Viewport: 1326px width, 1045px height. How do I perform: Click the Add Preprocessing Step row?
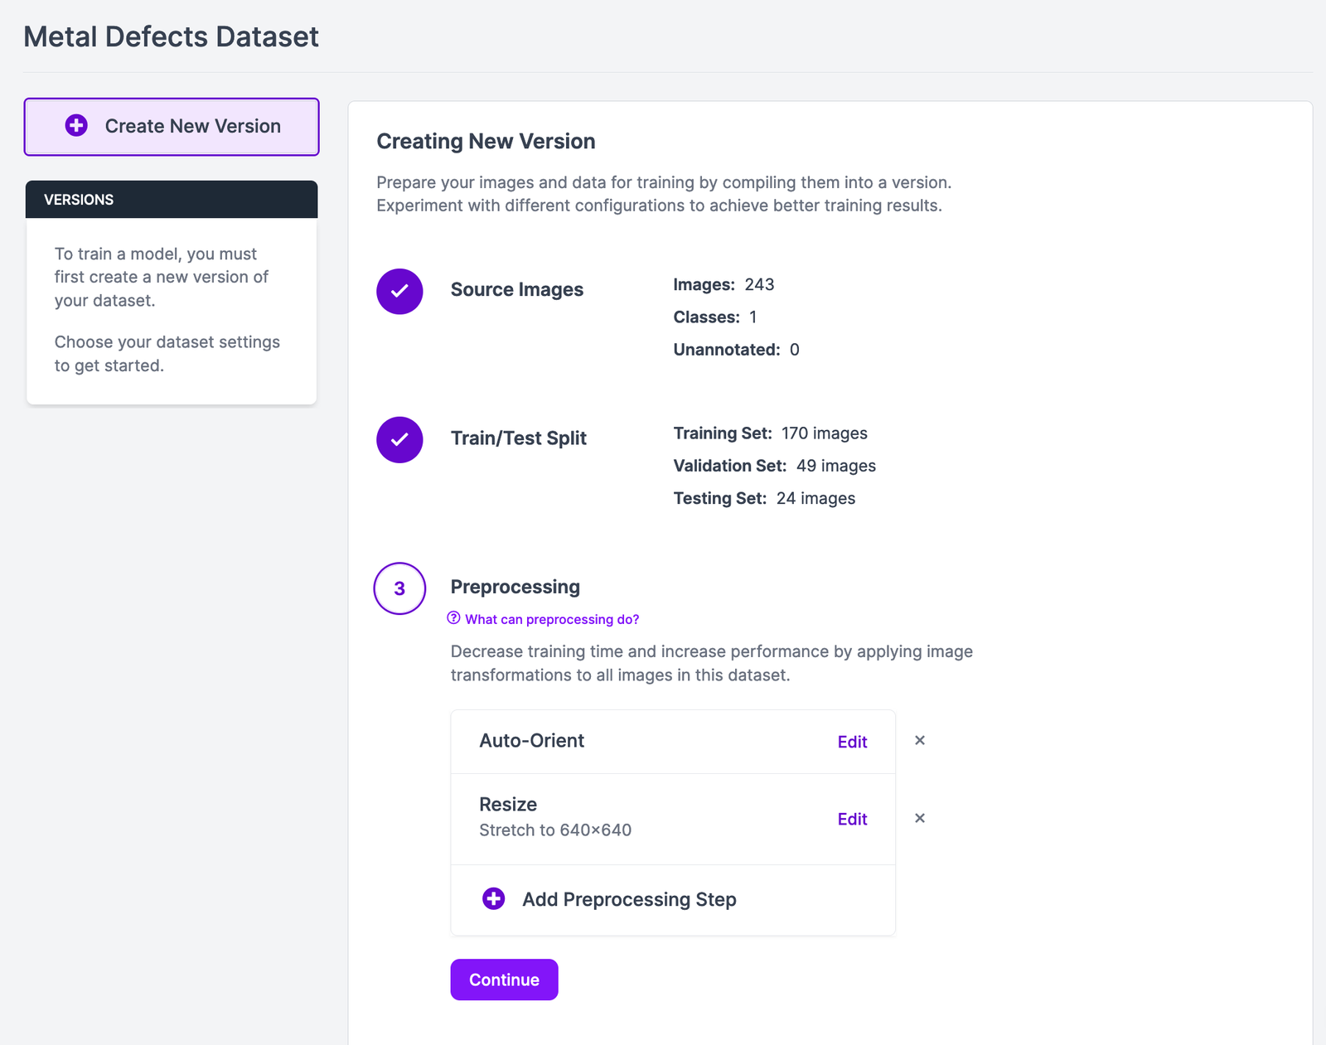(x=629, y=899)
